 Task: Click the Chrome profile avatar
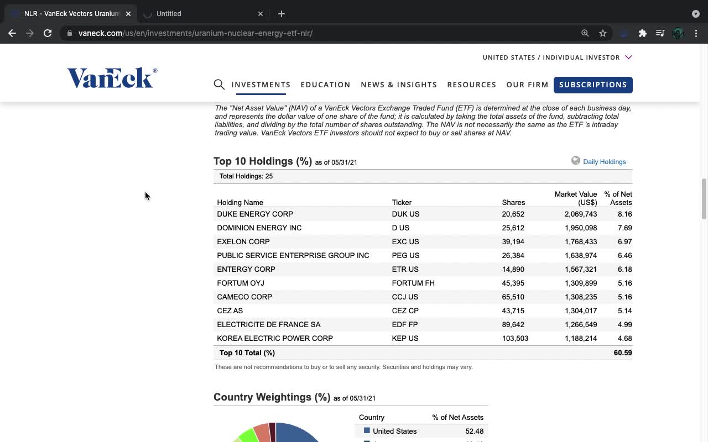pyautogui.click(x=678, y=33)
